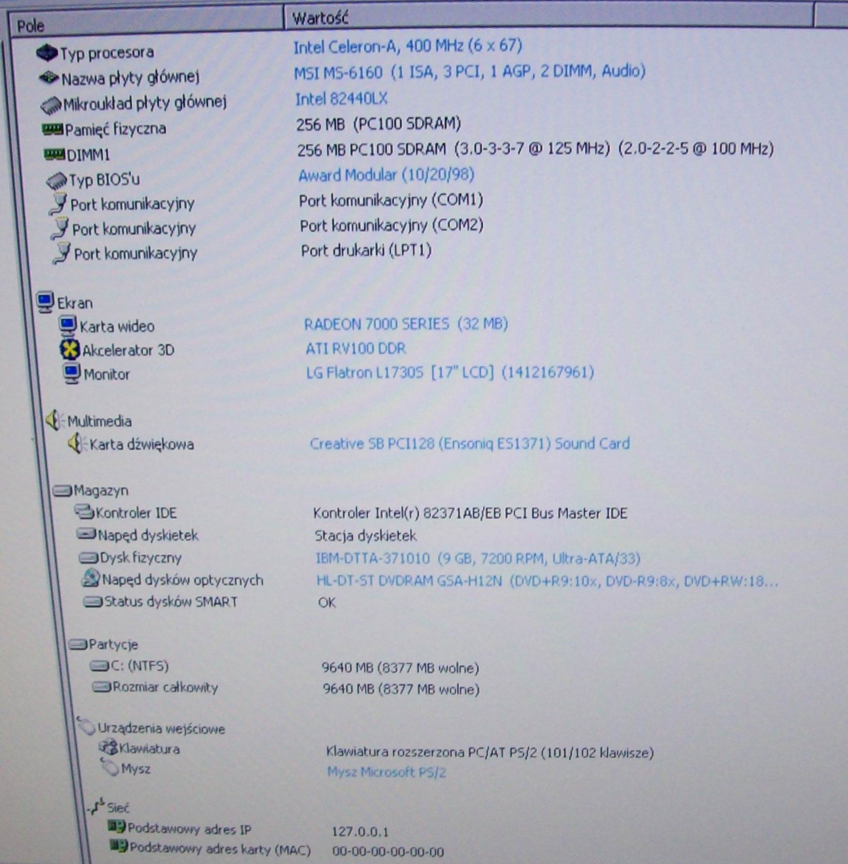Open the MSI MS-6160 motherboard link
This screenshot has width=848, height=864.
[470, 72]
